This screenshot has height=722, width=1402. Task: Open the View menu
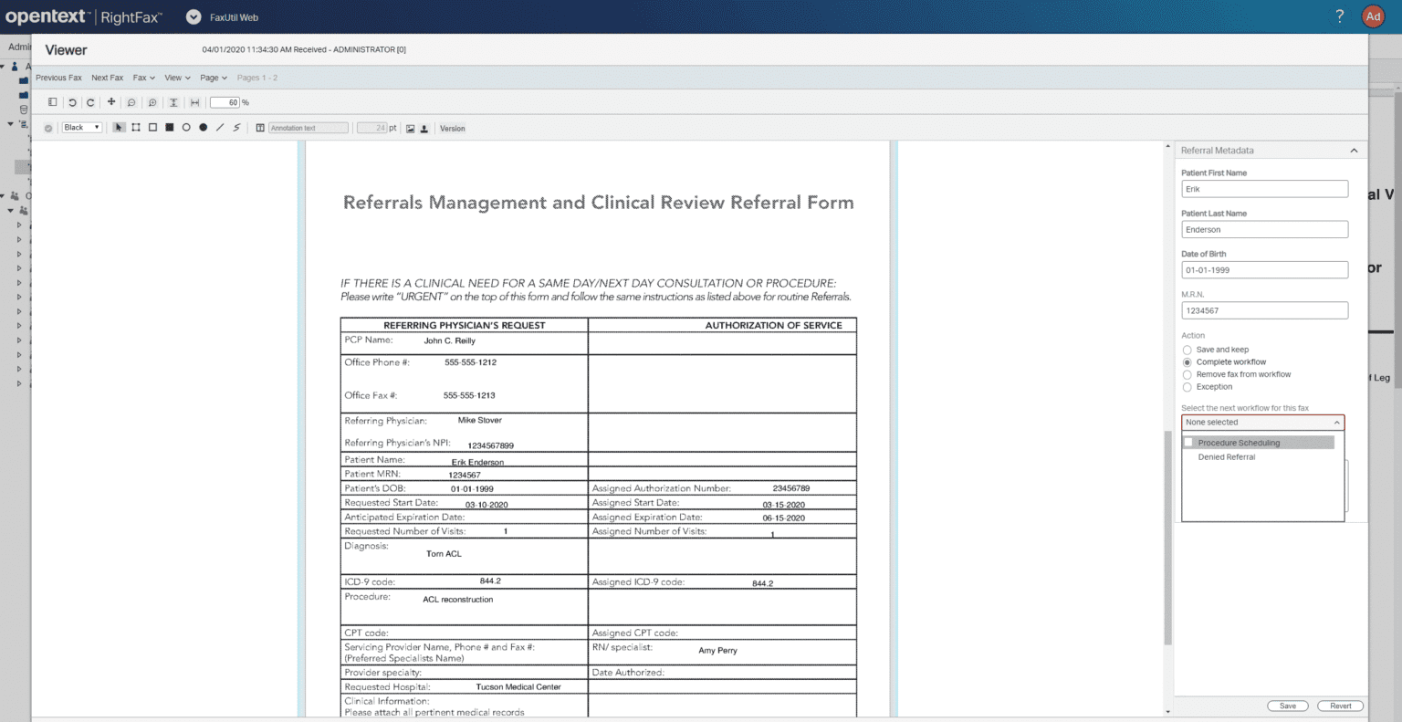175,78
